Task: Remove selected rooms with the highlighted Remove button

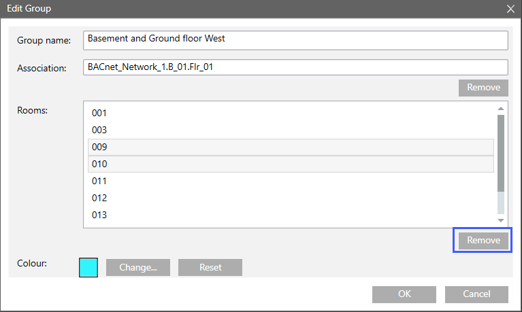Action: coord(483,241)
